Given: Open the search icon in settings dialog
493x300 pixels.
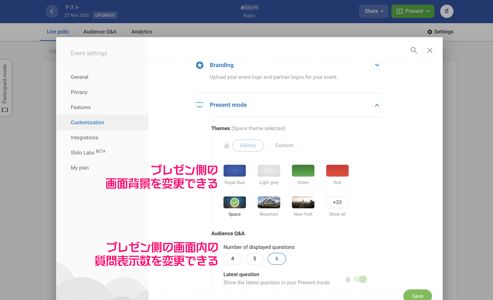Looking at the screenshot, I should (x=414, y=51).
